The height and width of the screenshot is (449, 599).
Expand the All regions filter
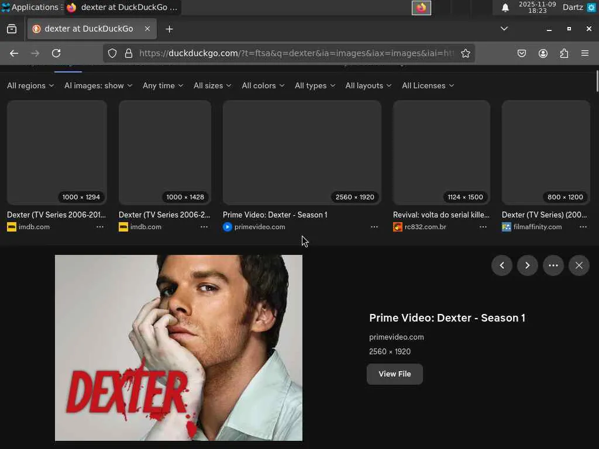click(30, 85)
